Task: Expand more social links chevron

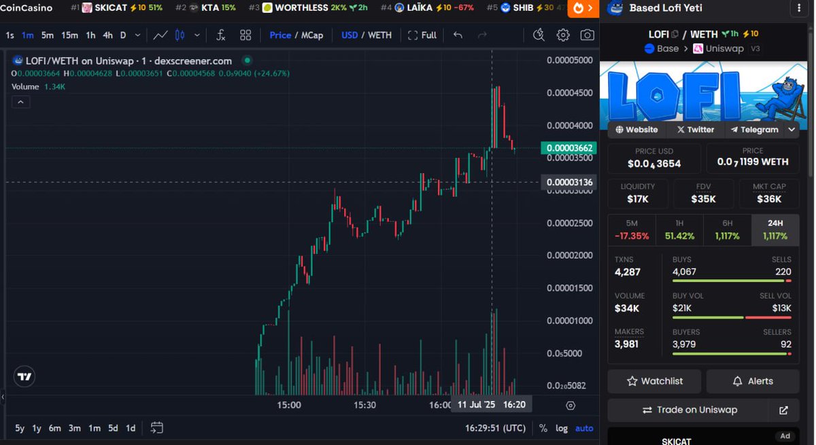Action: (792, 129)
